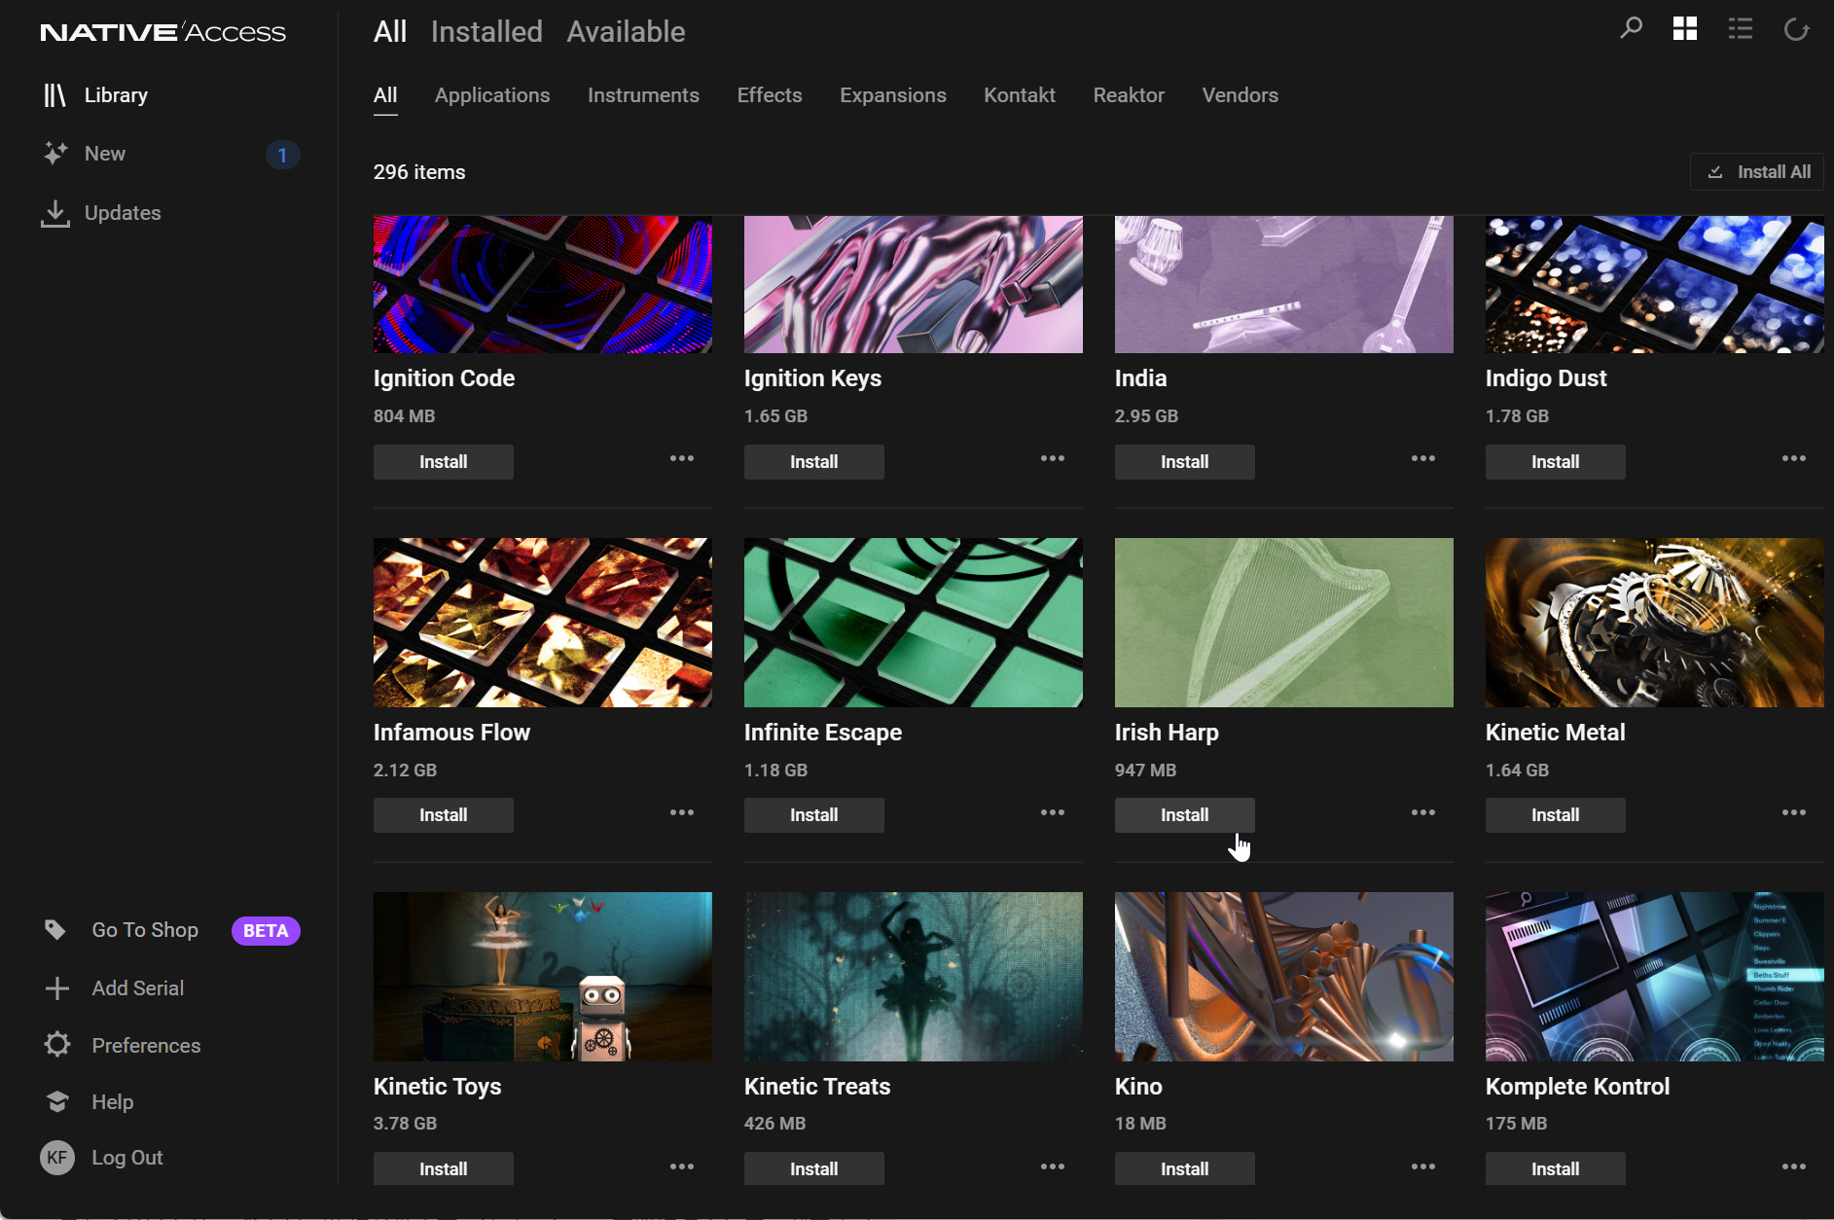This screenshot has height=1220, width=1834.
Task: Switch to the Instruments tab
Action: click(x=643, y=95)
